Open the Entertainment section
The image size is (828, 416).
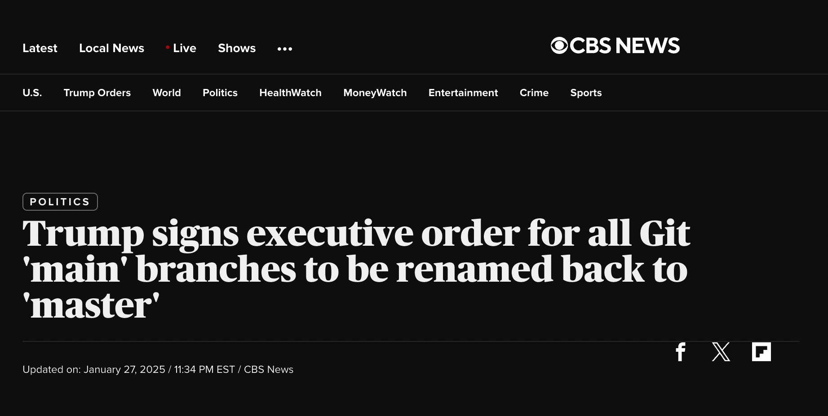(x=463, y=93)
